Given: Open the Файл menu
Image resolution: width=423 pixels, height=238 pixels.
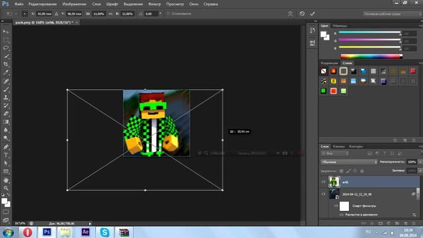Looking at the screenshot, I should tap(19, 4).
